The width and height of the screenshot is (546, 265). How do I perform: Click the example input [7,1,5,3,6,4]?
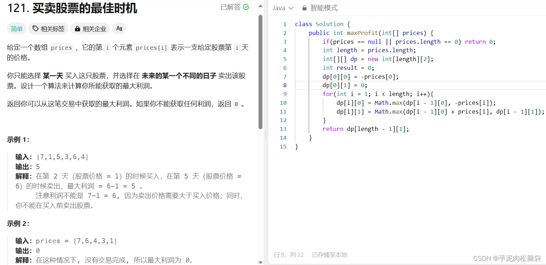tap(62, 157)
